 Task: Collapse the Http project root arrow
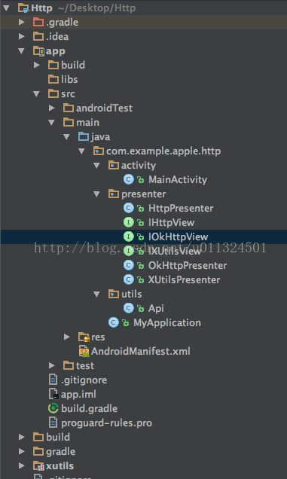(x=6, y=8)
